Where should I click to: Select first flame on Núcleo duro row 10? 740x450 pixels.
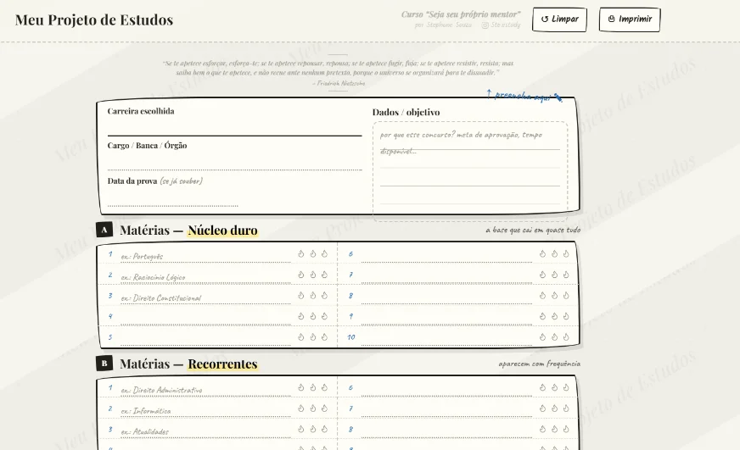(x=543, y=337)
